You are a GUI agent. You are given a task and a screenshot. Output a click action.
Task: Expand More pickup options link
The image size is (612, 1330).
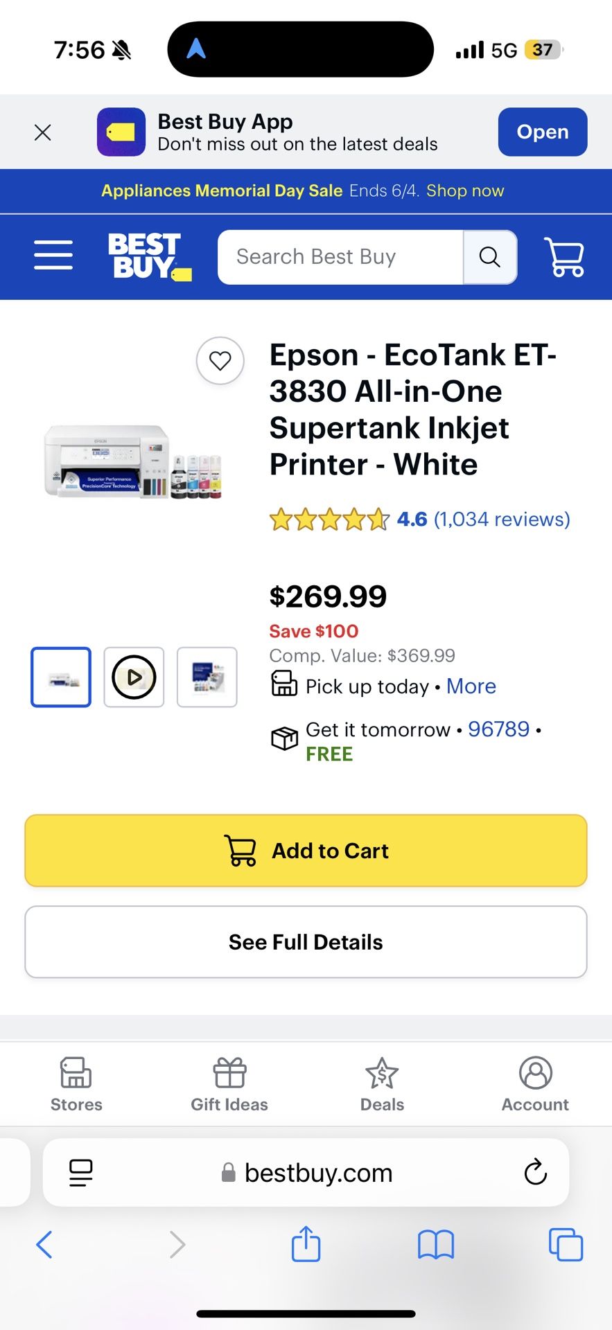[471, 686]
